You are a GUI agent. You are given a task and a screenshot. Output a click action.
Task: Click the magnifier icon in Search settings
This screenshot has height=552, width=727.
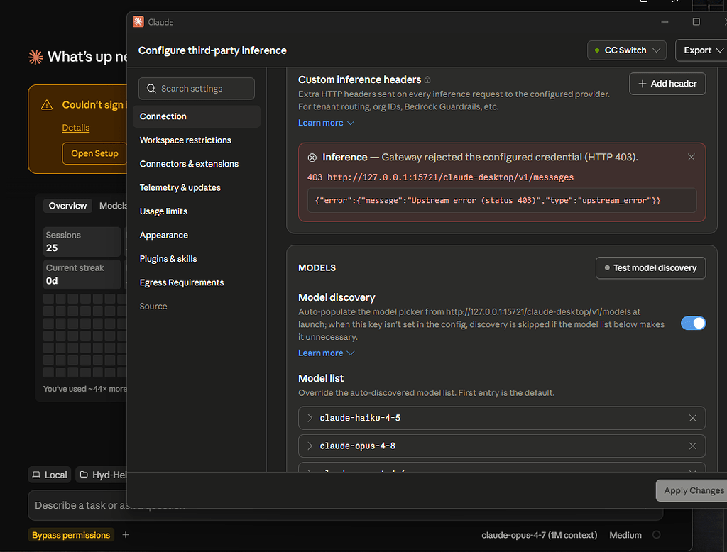(151, 89)
